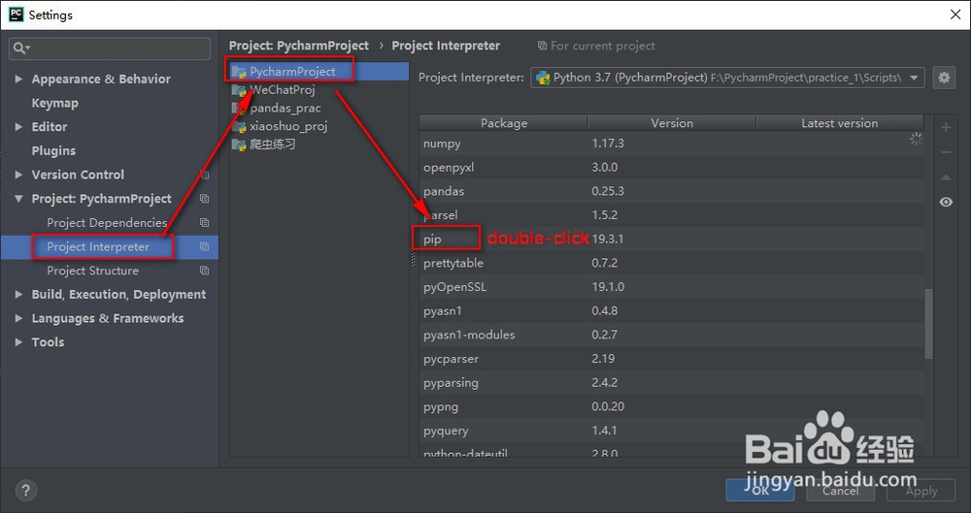Select the pyquery package row
This screenshot has height=513, width=971.
coord(671,431)
